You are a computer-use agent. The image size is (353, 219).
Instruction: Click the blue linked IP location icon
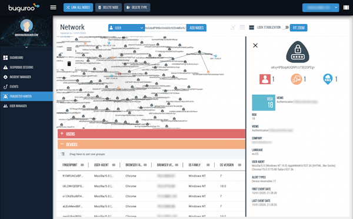[328, 79]
